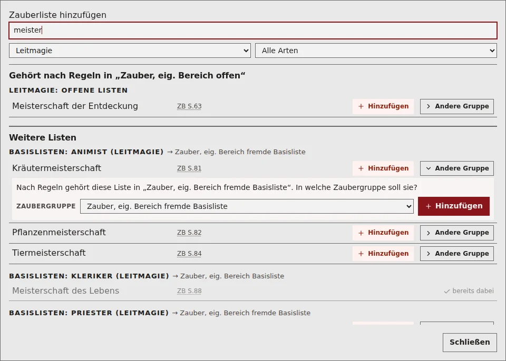Select the Pflanzenmeisterschaft list name
This screenshot has height=361, width=506.
59,233
